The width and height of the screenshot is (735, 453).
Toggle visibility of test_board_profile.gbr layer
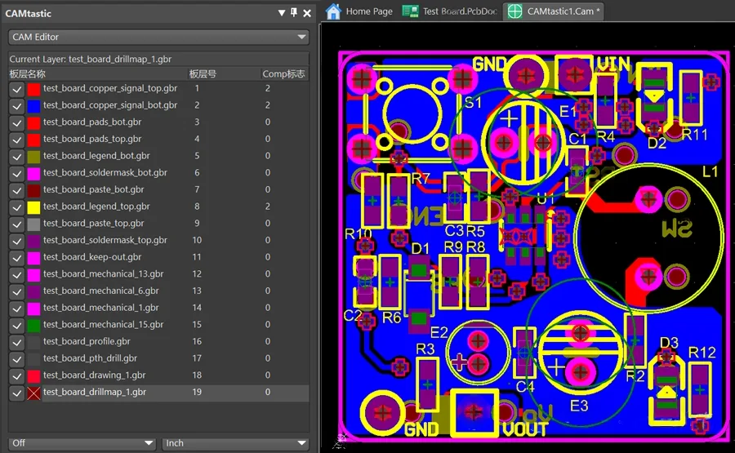click(x=17, y=342)
